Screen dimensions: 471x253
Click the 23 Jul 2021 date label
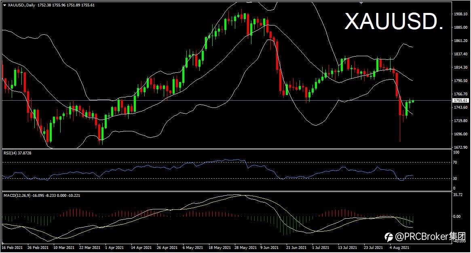pyautogui.click(x=374, y=248)
